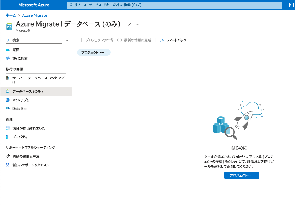Pin the Azure Migrate page

129,24
